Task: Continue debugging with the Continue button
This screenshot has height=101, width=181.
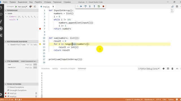Action: pyautogui.click(x=81, y=6)
